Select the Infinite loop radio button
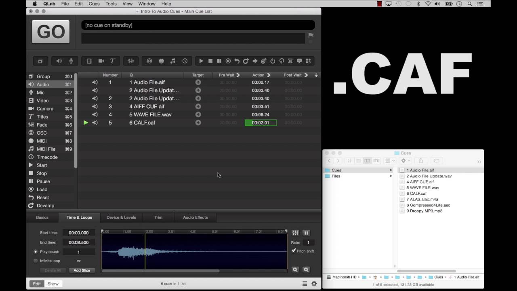Screen dimensions: 517x291 36,261
